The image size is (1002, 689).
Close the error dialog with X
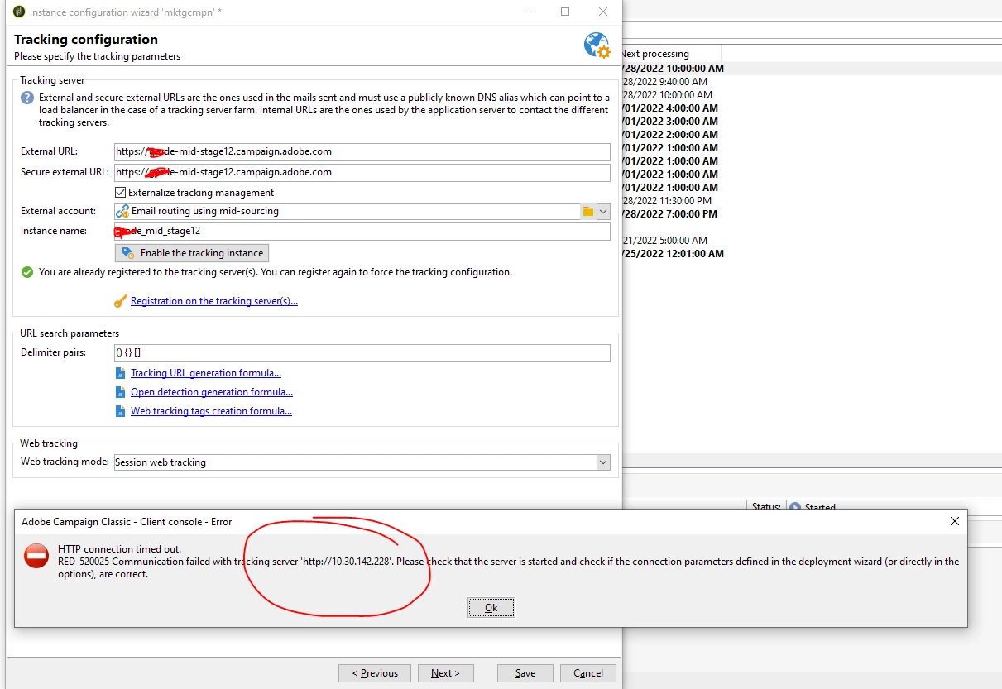(955, 521)
